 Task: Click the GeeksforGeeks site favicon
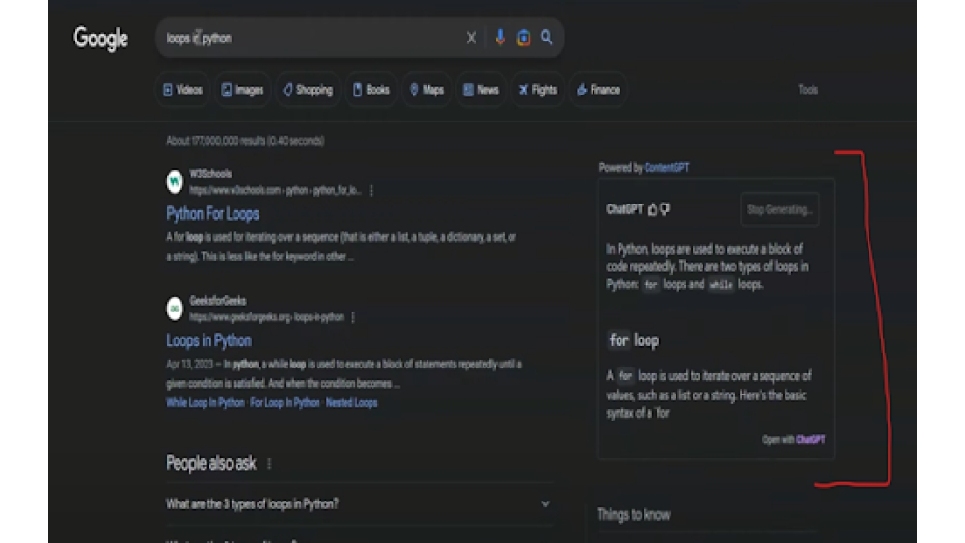(175, 308)
